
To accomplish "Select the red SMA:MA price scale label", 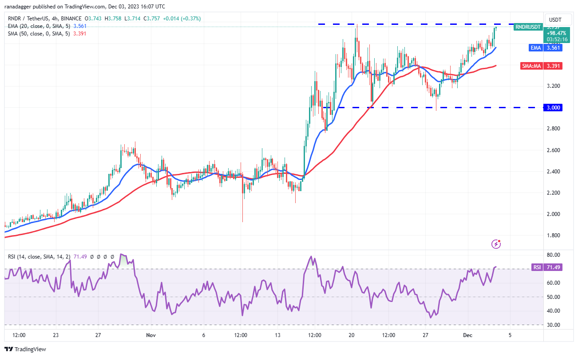I will (x=532, y=66).
